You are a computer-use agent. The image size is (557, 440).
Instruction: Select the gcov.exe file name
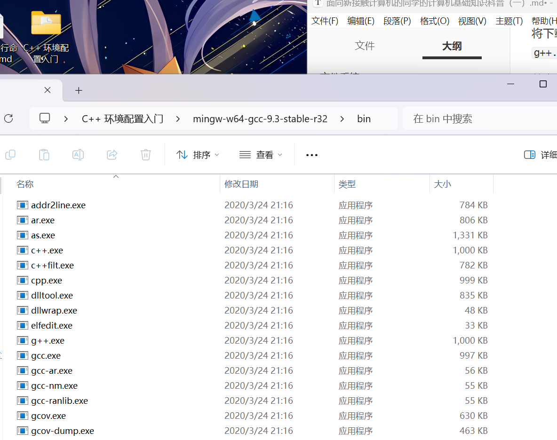[x=48, y=416]
